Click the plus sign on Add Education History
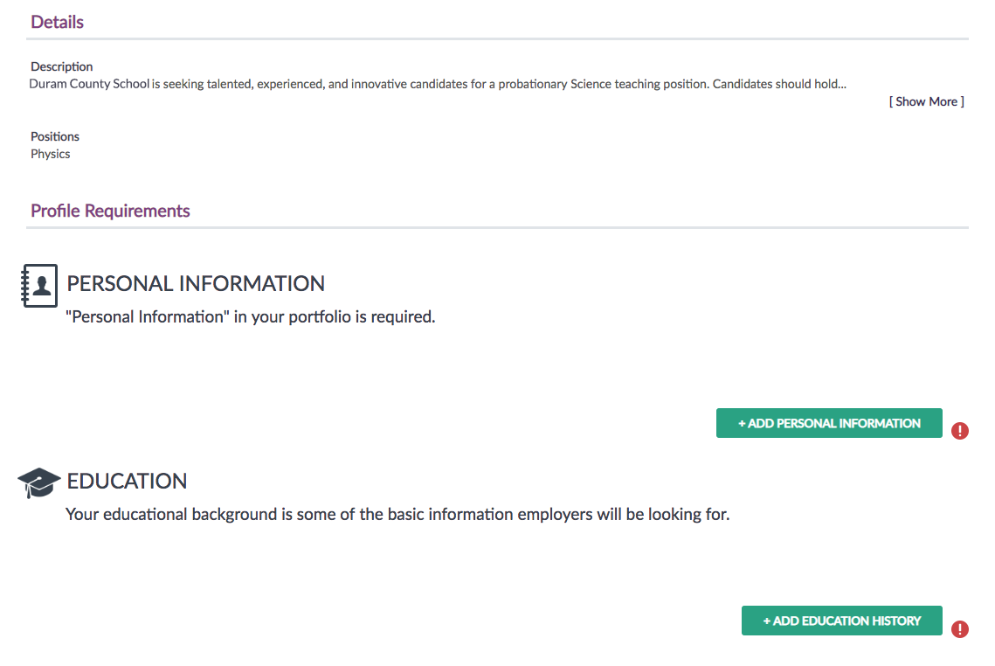 click(766, 621)
